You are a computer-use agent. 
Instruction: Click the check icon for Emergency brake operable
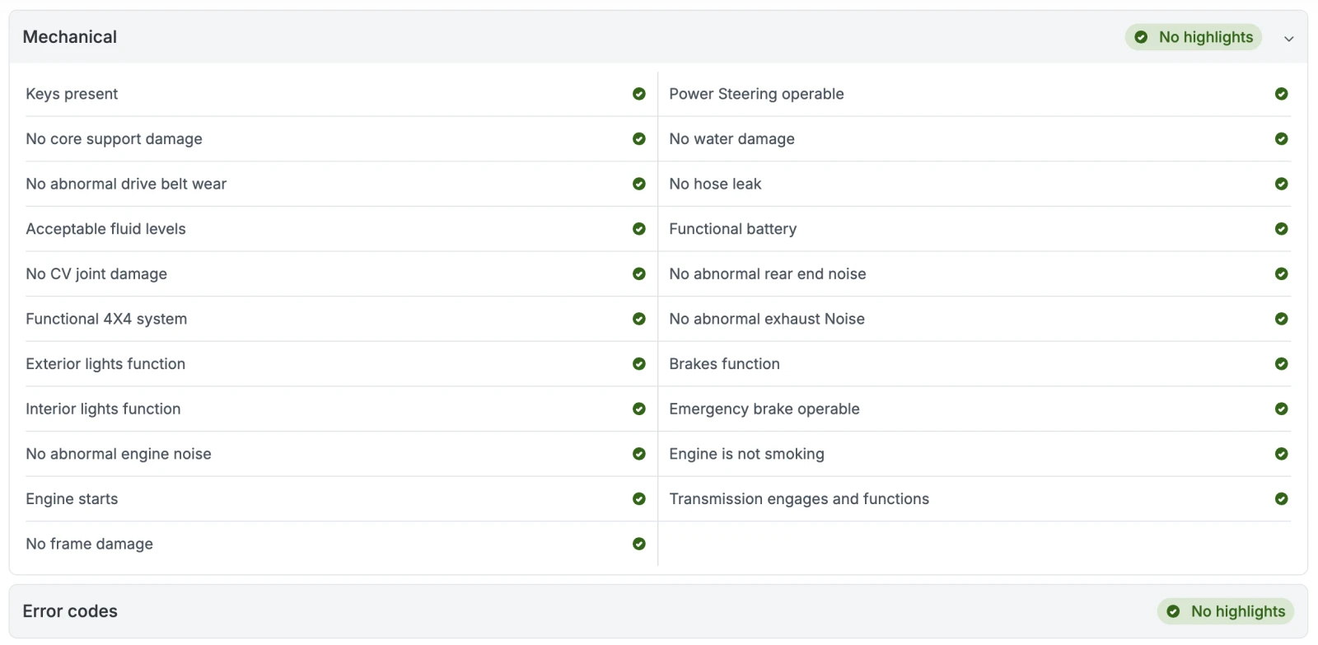point(1282,409)
